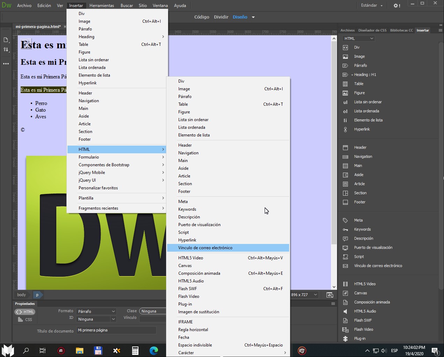Viewport: 444px width, 357px height.
Task: Switch to Código view
Action: tap(202, 17)
